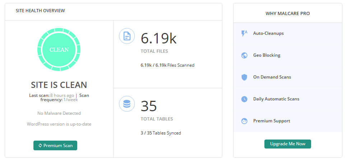Click the Premium Support label

click(x=272, y=121)
